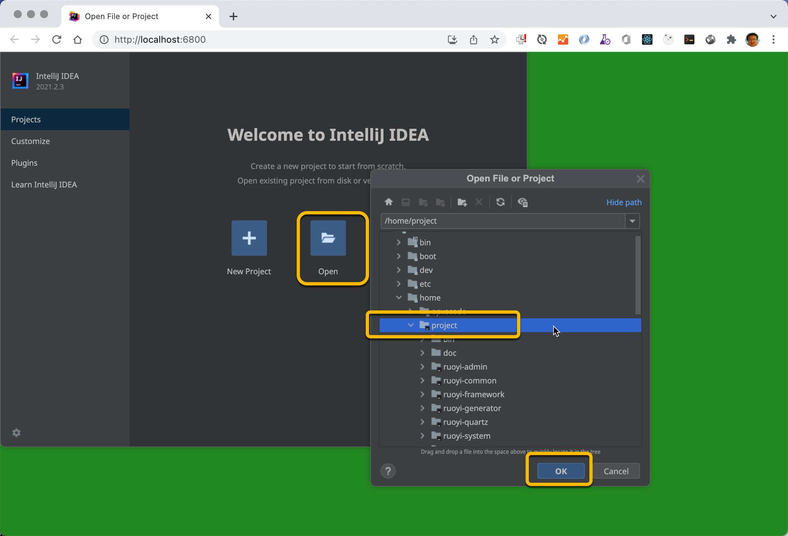This screenshot has width=788, height=536.
Task: Toggle show hidden files and directories
Action: tap(523, 202)
